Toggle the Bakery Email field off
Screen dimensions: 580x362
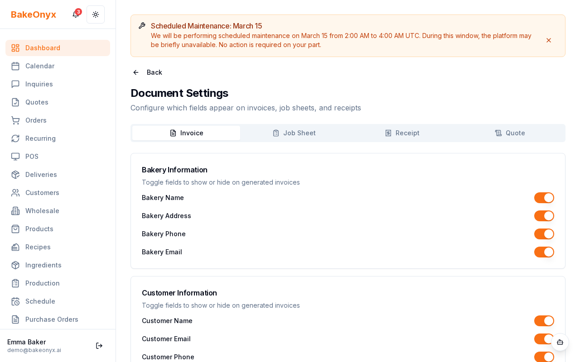point(544,252)
